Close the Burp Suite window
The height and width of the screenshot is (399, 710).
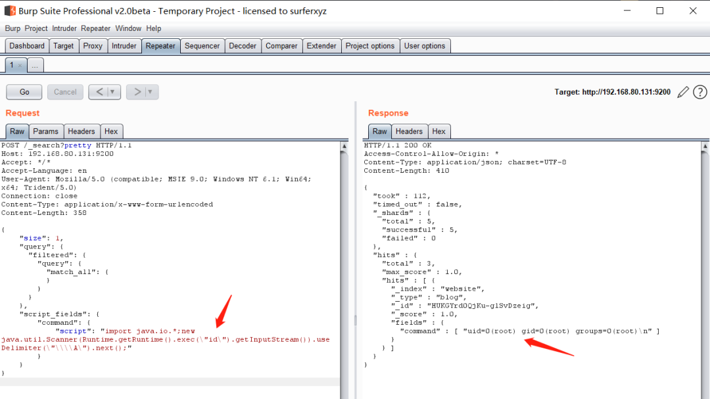point(693,11)
